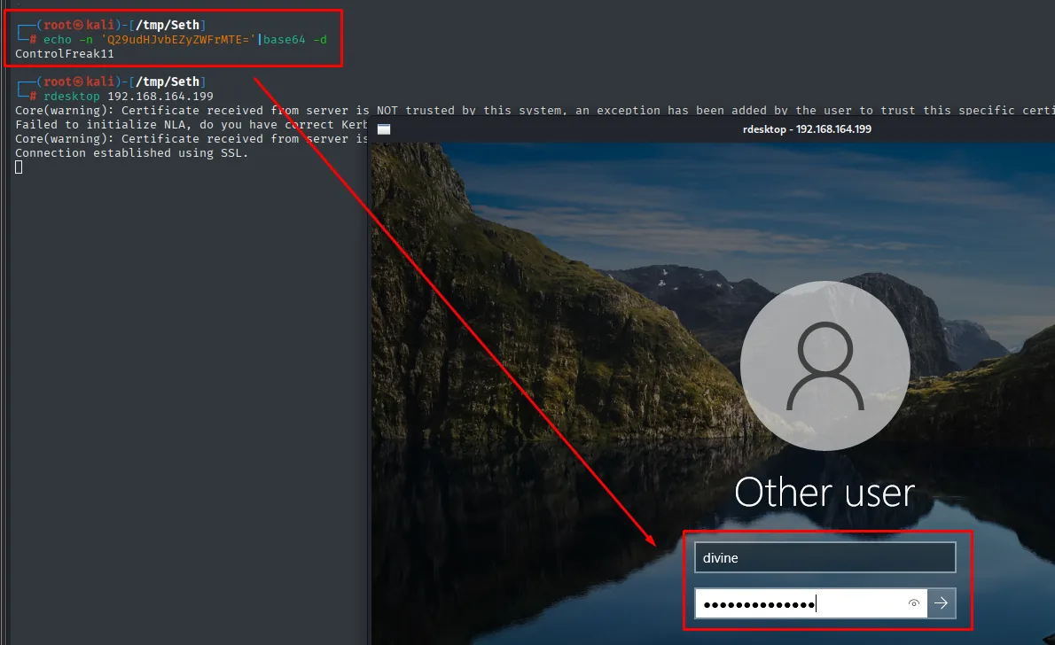The image size is (1055, 645).
Task: Click the user avatar silhouette icon
Action: [x=824, y=366]
